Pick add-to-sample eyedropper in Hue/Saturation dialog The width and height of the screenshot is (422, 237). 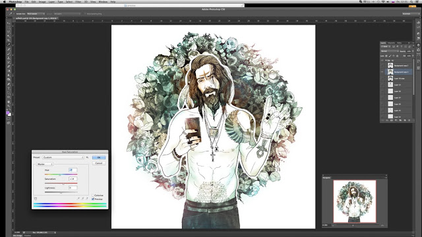[82, 198]
